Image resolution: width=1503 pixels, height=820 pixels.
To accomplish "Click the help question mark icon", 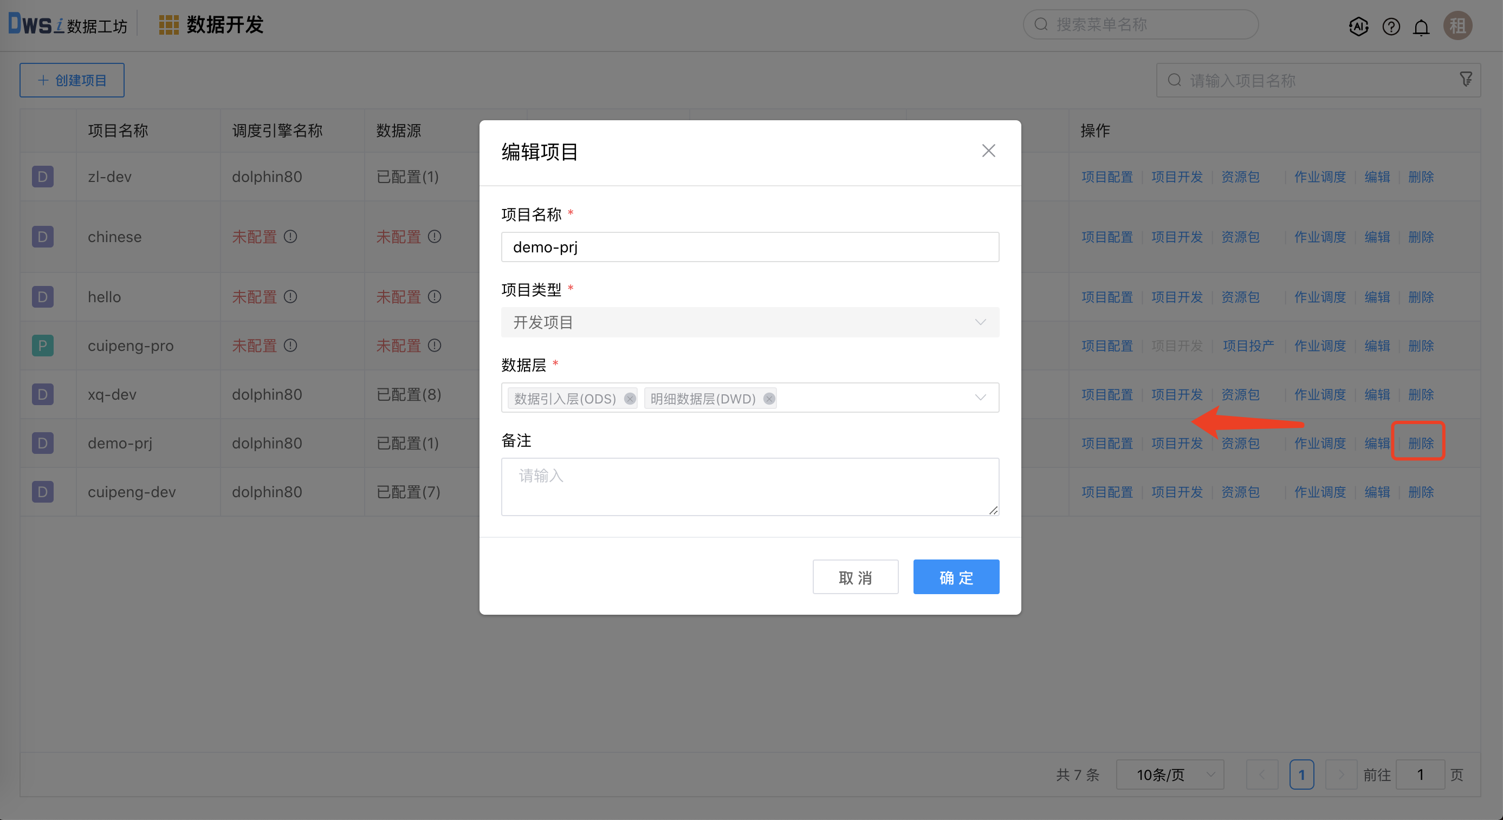I will 1390,26.
